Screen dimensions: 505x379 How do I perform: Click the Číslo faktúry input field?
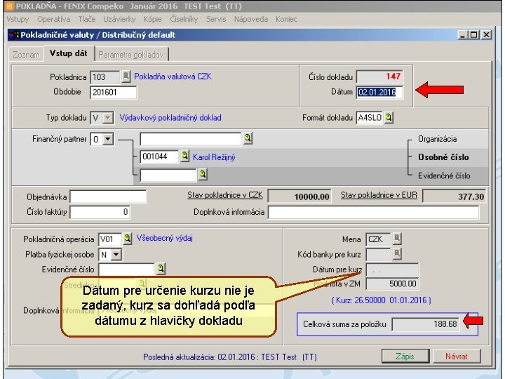click(100, 212)
